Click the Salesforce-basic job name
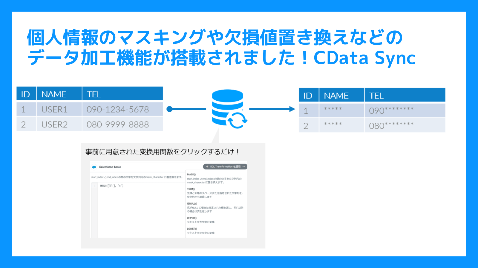 (110, 167)
